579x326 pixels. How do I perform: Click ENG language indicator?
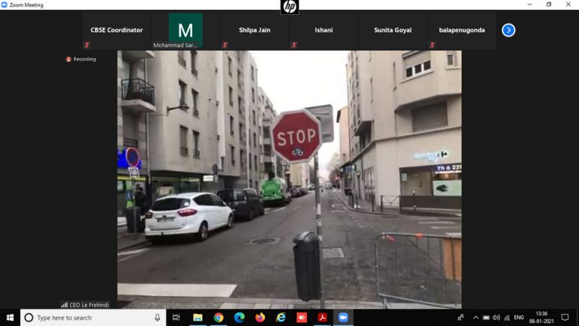[519, 318]
